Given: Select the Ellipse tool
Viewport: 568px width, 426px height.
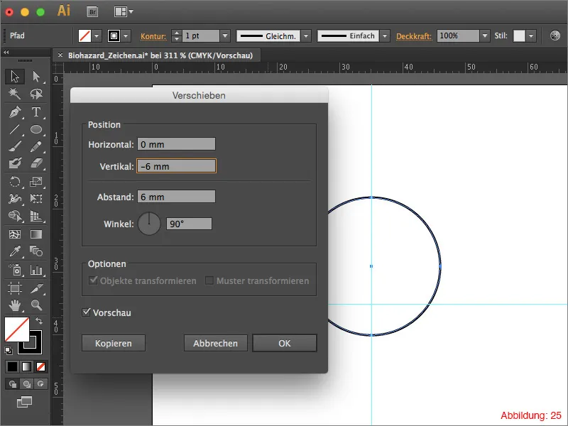Looking at the screenshot, I should click(x=36, y=129).
